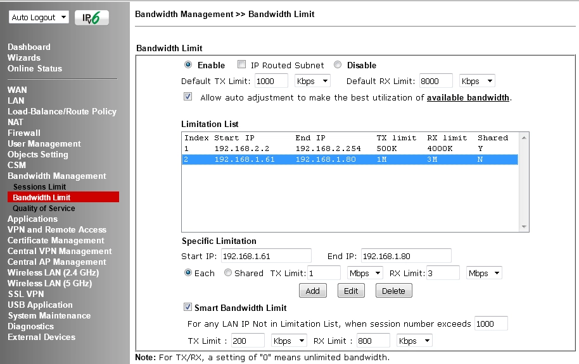Open the Firewall menu
Screen dimensions: 579x364
click(x=24, y=133)
